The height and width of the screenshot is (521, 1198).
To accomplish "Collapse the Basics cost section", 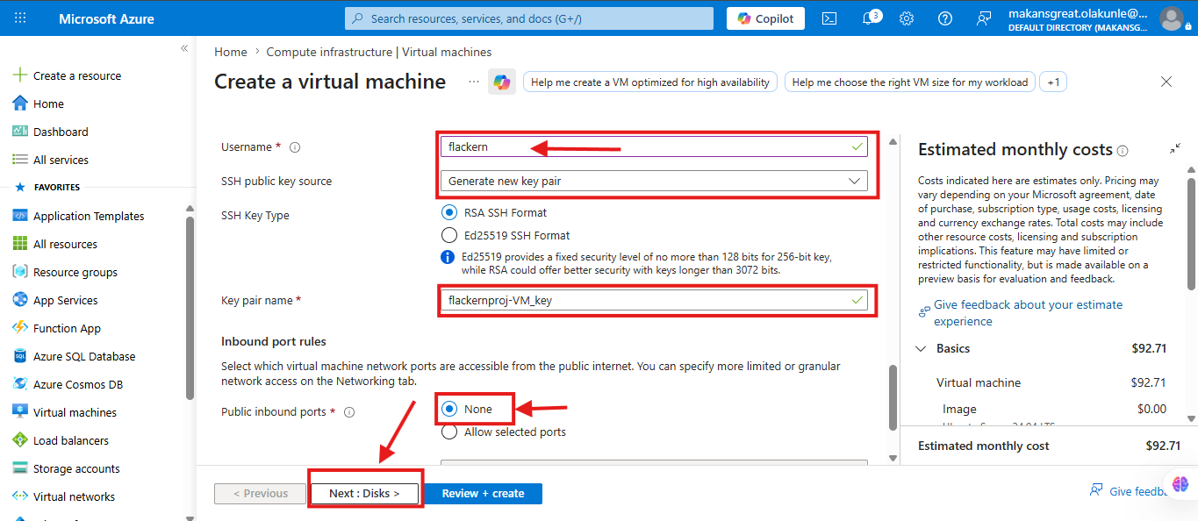I will tap(921, 348).
